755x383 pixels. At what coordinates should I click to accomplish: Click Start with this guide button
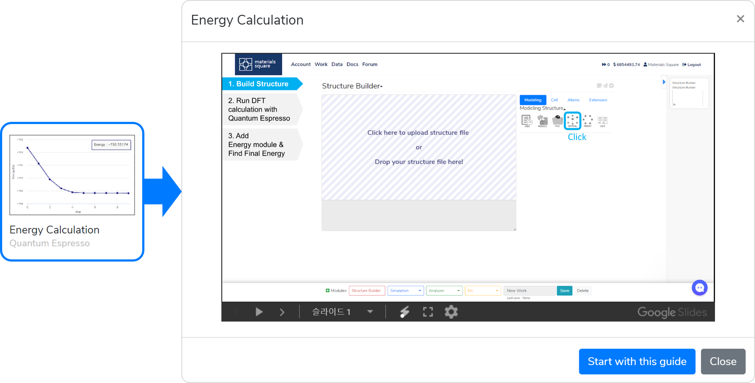pos(637,361)
